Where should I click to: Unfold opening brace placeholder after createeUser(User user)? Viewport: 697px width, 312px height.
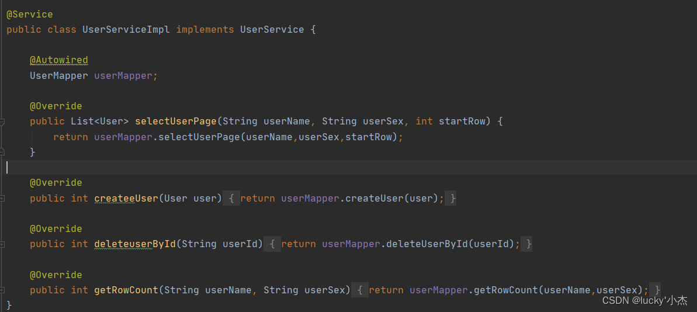231,198
